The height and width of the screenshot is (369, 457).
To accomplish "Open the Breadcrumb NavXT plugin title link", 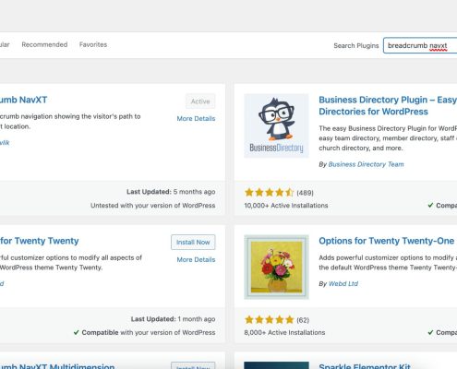I will click(24, 100).
